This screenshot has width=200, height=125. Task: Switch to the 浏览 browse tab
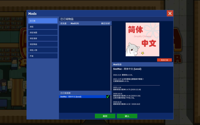[x=43, y=27]
